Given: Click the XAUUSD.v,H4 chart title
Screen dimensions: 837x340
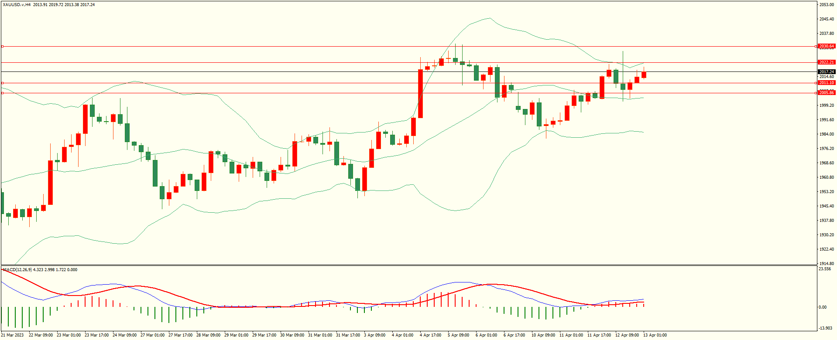Looking at the screenshot, I should 17,5.
